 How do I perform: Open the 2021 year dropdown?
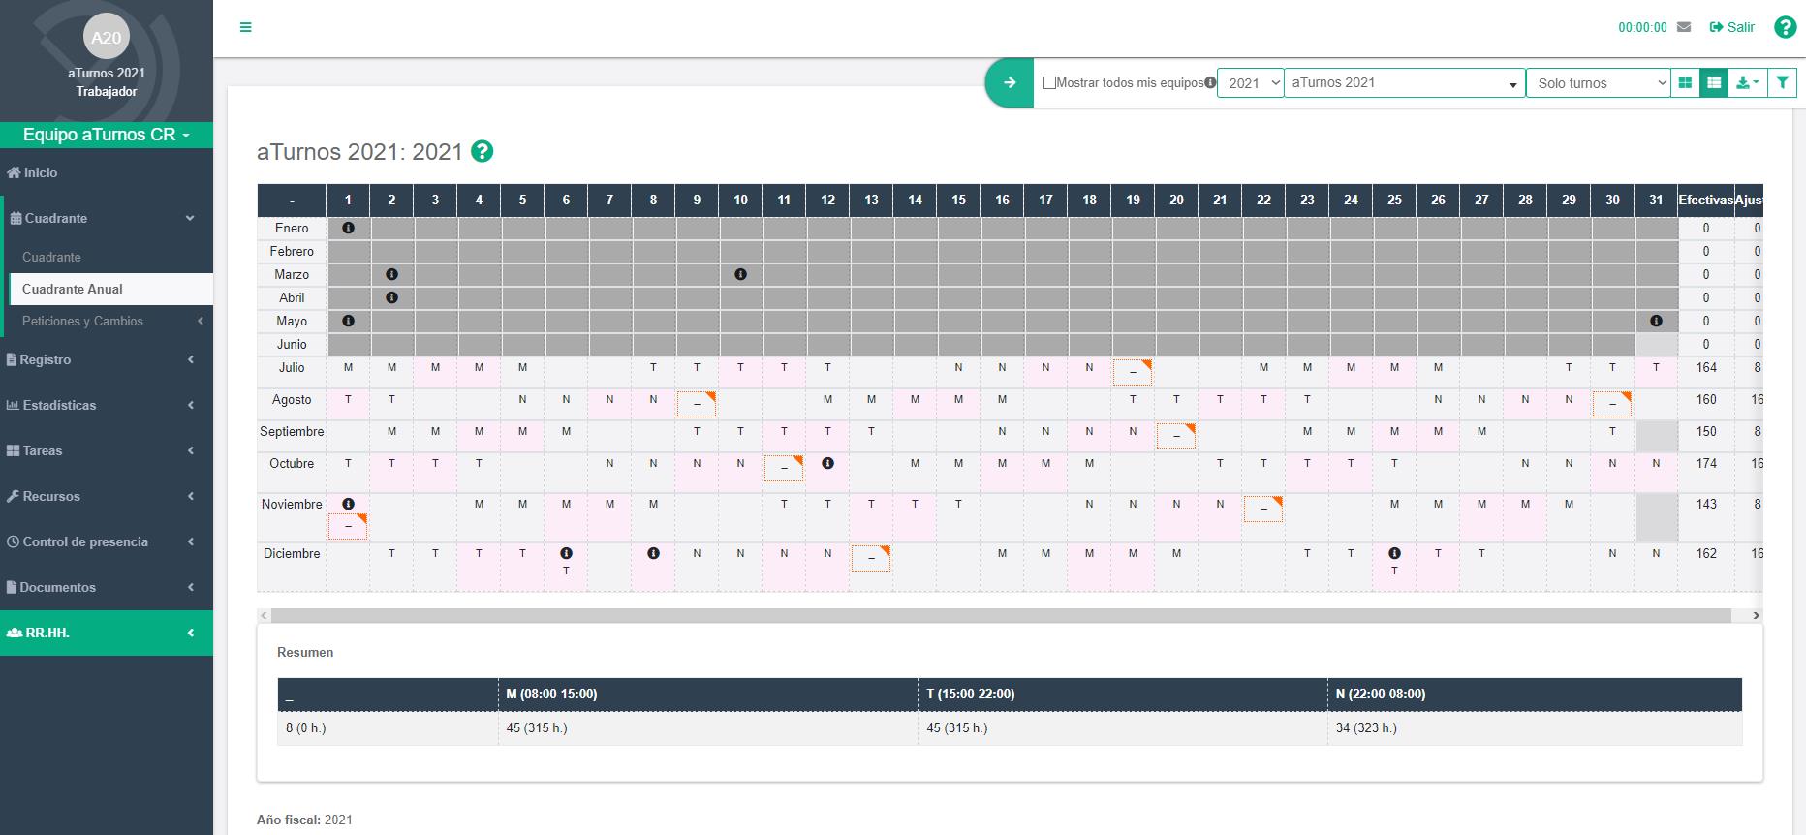(x=1250, y=83)
